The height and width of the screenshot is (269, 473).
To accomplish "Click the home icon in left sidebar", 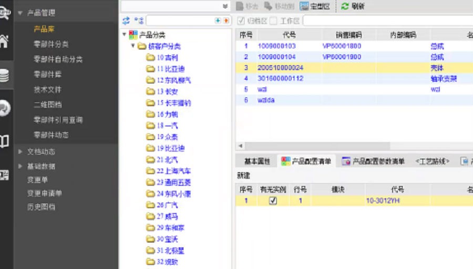I will click(x=4, y=42).
